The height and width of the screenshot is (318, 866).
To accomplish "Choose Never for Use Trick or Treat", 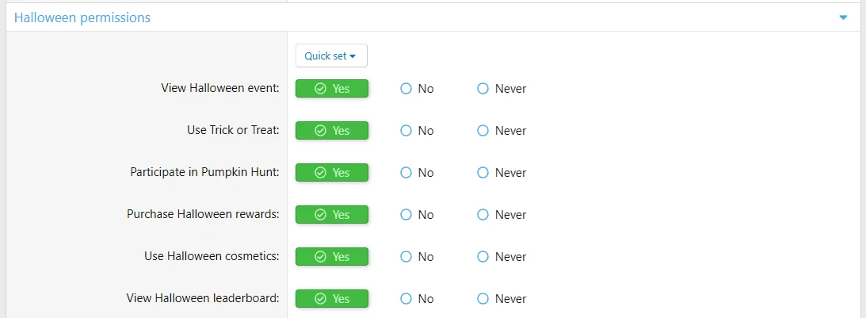I will [x=502, y=131].
